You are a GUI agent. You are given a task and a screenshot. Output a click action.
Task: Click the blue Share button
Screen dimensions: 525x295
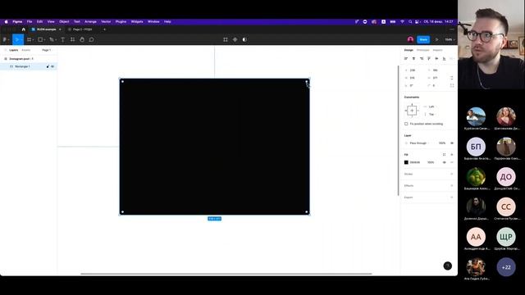click(x=423, y=39)
